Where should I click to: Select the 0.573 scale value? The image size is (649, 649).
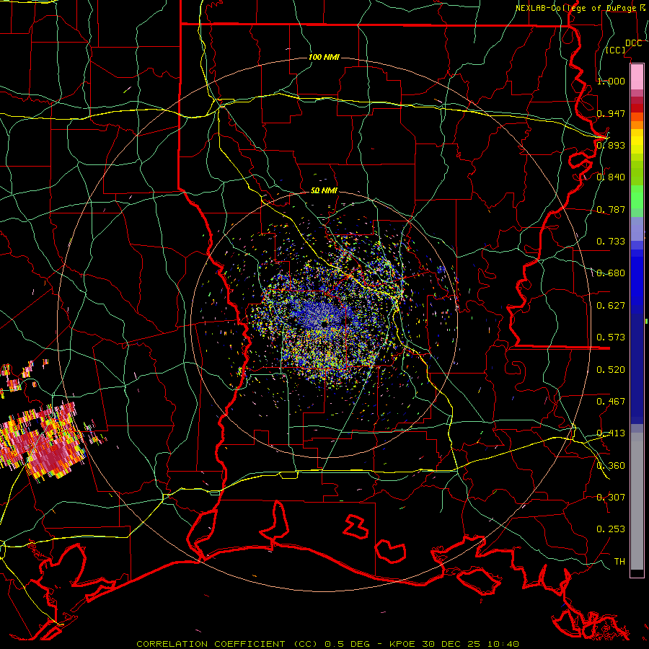click(x=611, y=337)
